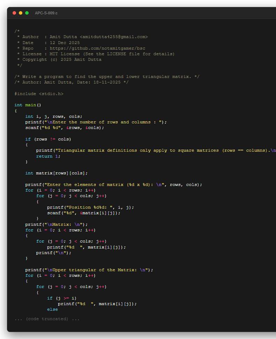This screenshot has height=339, width=276.
Task: Click the github.com/notamitgamer/bsc repo URL
Action: tap(97, 49)
